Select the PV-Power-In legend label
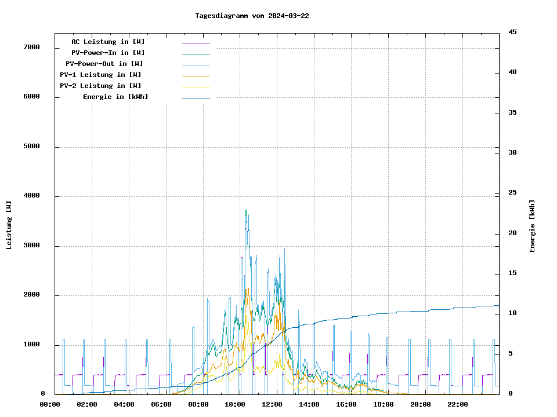The height and width of the screenshot is (417, 557). (x=108, y=53)
